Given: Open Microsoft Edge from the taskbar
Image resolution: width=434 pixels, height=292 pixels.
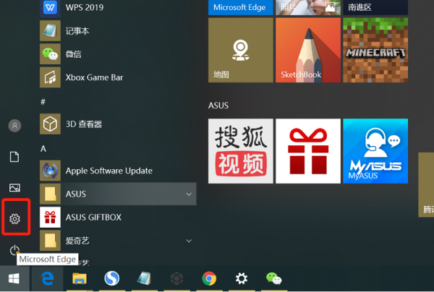Looking at the screenshot, I should (x=47, y=278).
